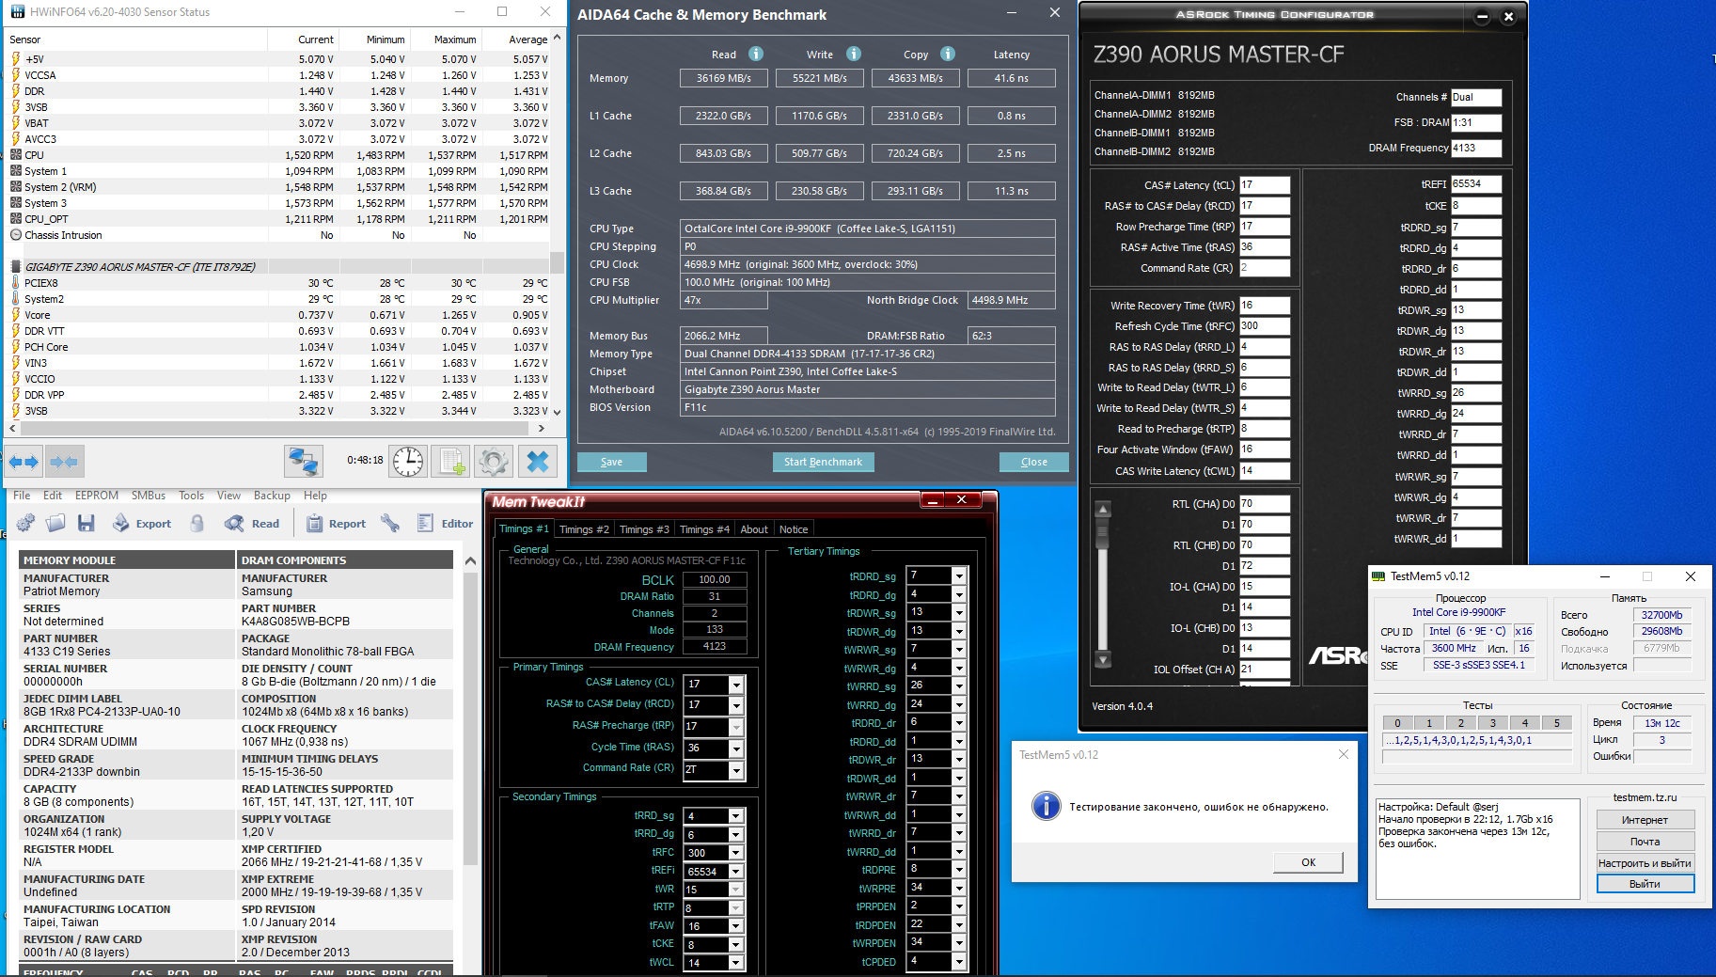Screen dimensions: 1716x977
Task: Start HWiNFO logging with sheet-plus icon
Action: [x=451, y=462]
